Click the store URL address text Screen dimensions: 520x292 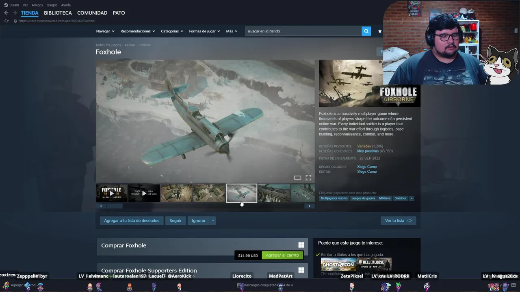pos(57,21)
